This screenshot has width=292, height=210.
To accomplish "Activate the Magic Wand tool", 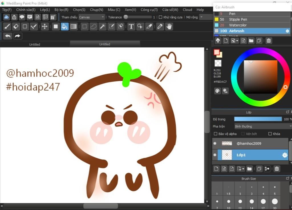I will (102, 27).
